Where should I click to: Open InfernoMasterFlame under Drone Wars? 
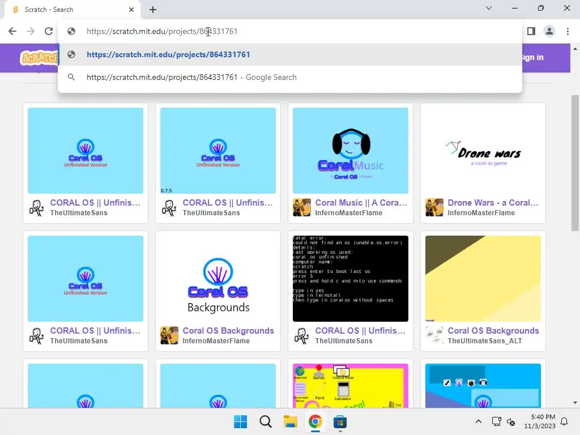coord(481,213)
